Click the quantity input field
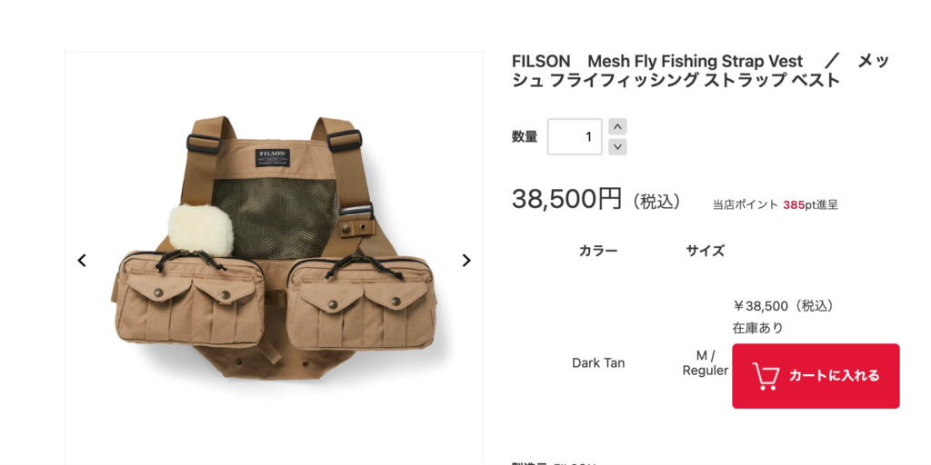The width and height of the screenshot is (931, 465). click(x=575, y=137)
